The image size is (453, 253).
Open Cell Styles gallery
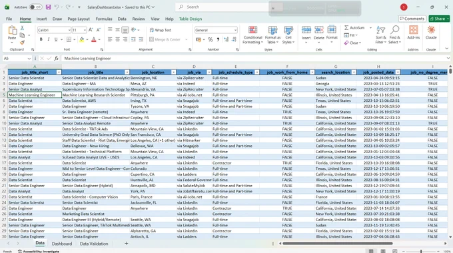click(288, 35)
